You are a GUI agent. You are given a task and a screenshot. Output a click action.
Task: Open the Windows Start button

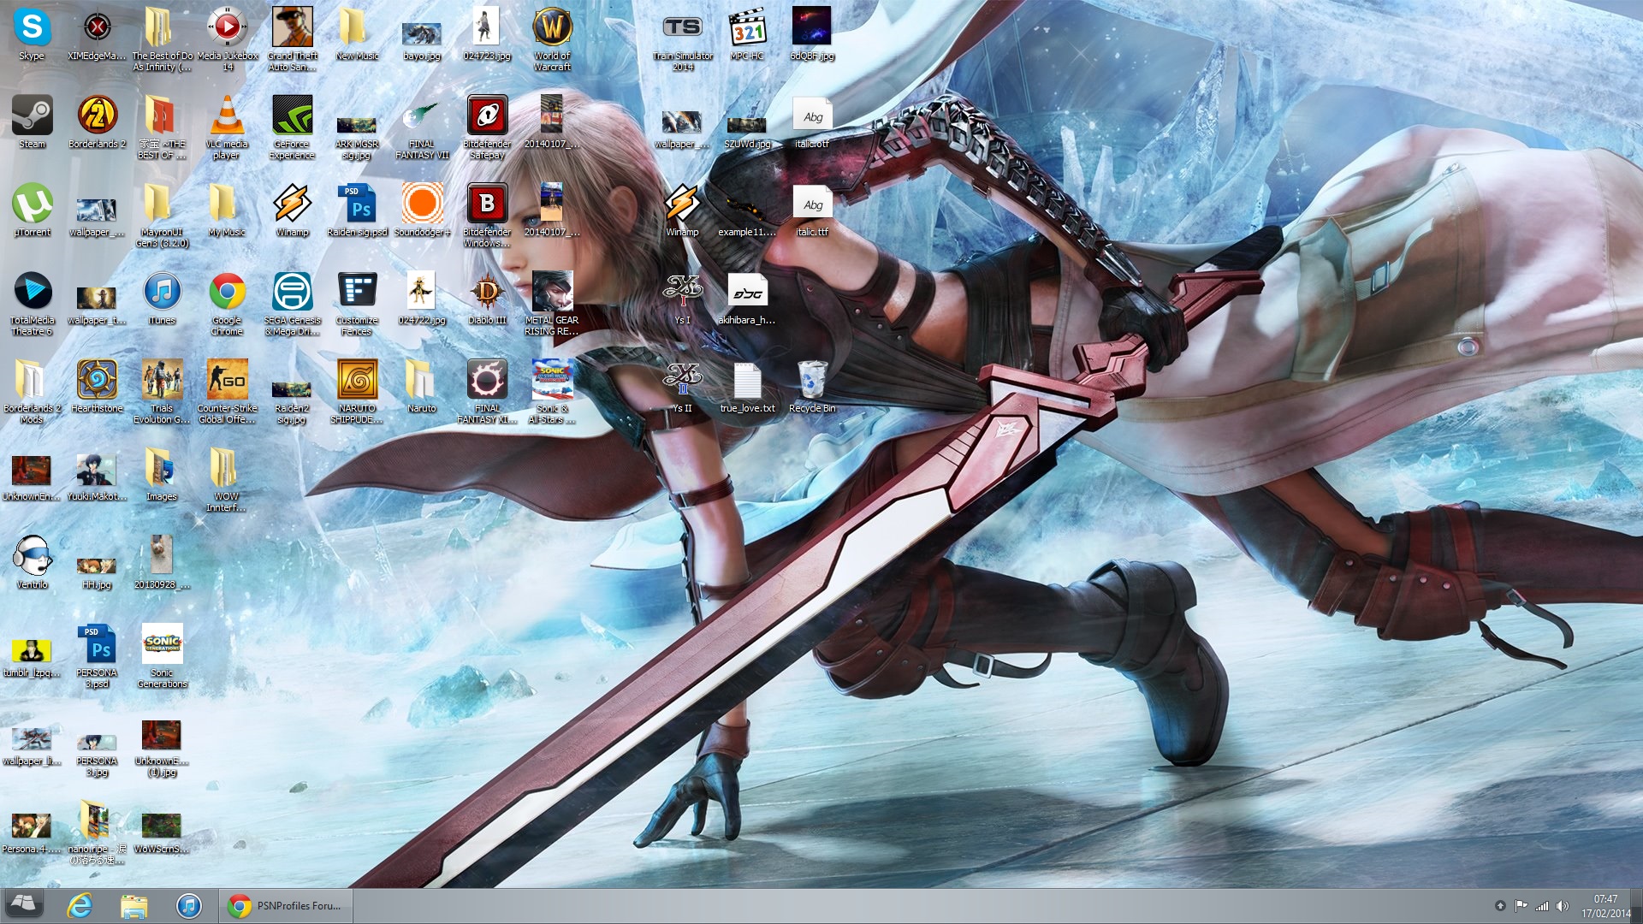pyautogui.click(x=24, y=905)
